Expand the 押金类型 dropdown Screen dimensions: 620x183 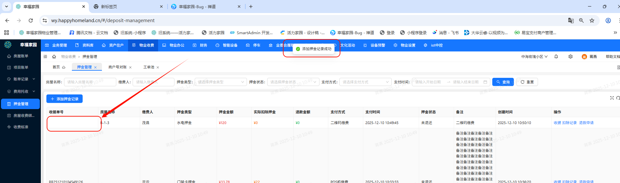tap(220, 82)
